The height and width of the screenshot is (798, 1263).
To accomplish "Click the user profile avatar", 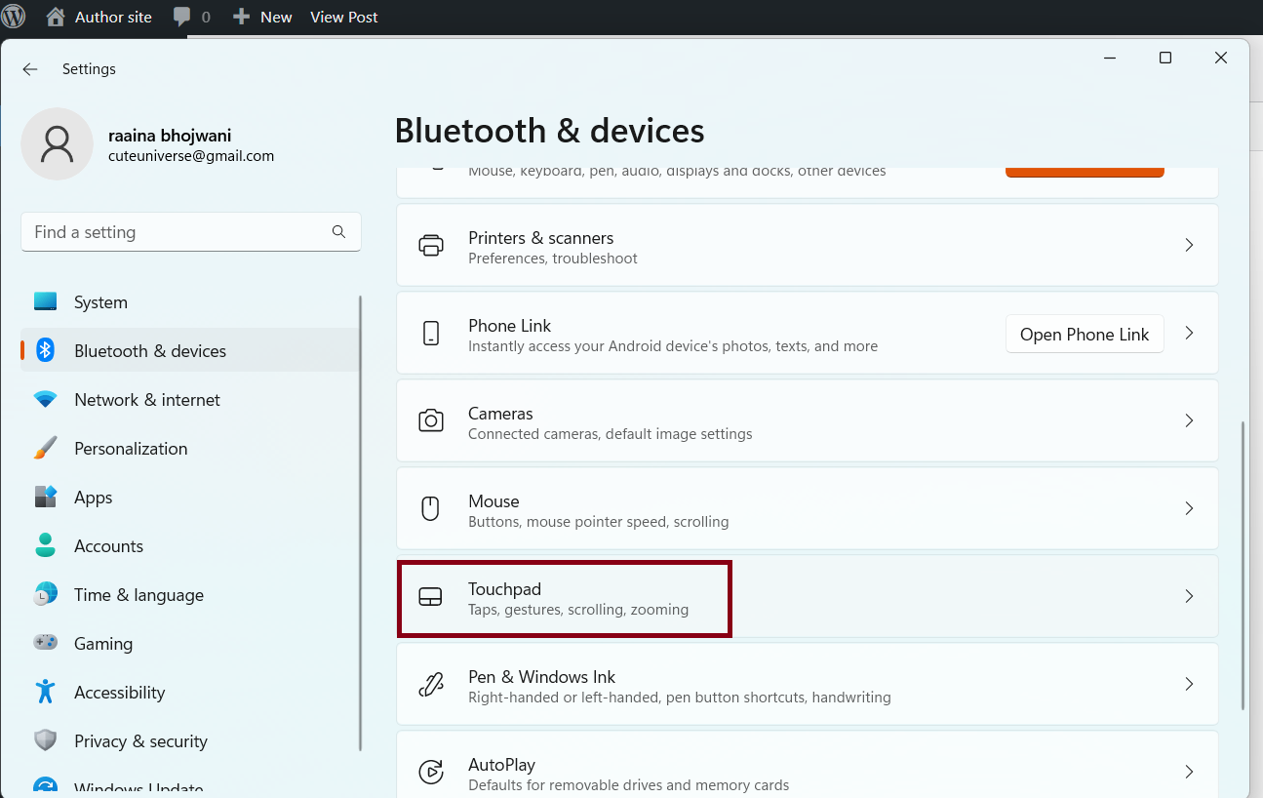I will click(57, 144).
